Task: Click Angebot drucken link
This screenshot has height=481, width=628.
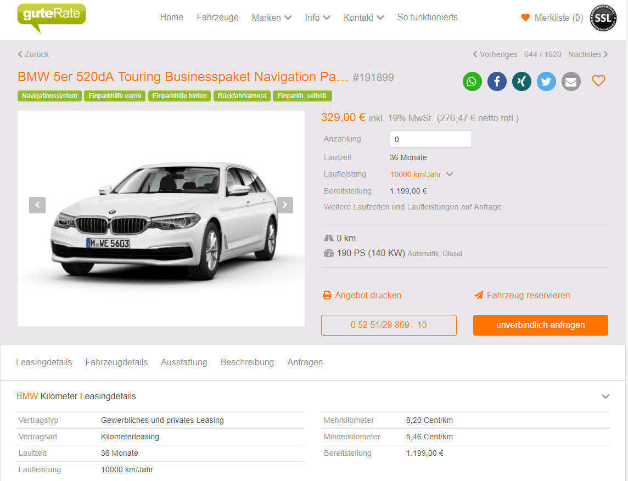Action: pyautogui.click(x=368, y=295)
